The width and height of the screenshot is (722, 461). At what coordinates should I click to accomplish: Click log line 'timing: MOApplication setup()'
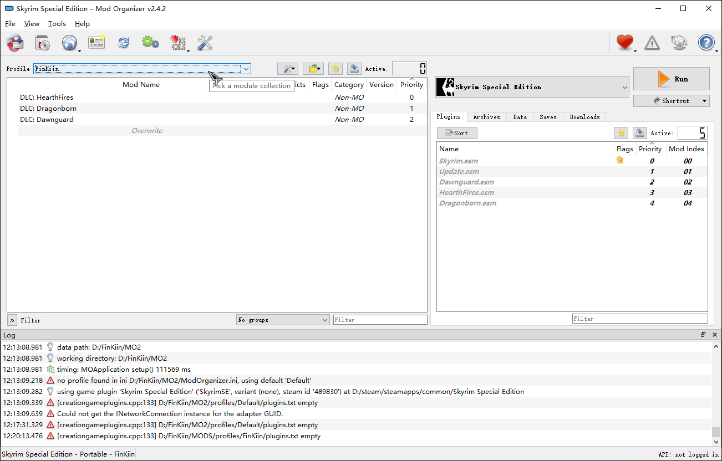357,369
